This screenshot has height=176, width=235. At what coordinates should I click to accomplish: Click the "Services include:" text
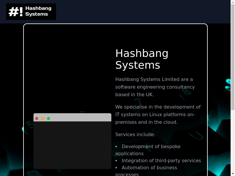pyautogui.click(x=135, y=134)
